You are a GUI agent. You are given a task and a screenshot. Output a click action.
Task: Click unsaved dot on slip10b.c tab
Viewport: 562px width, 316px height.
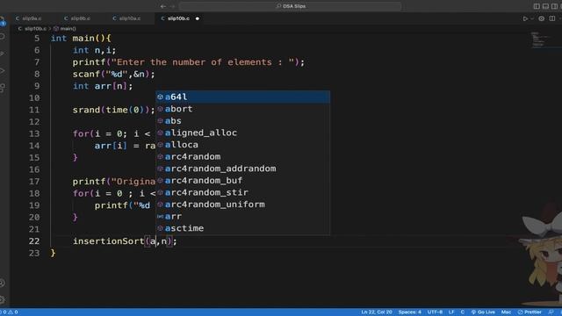[x=197, y=18]
